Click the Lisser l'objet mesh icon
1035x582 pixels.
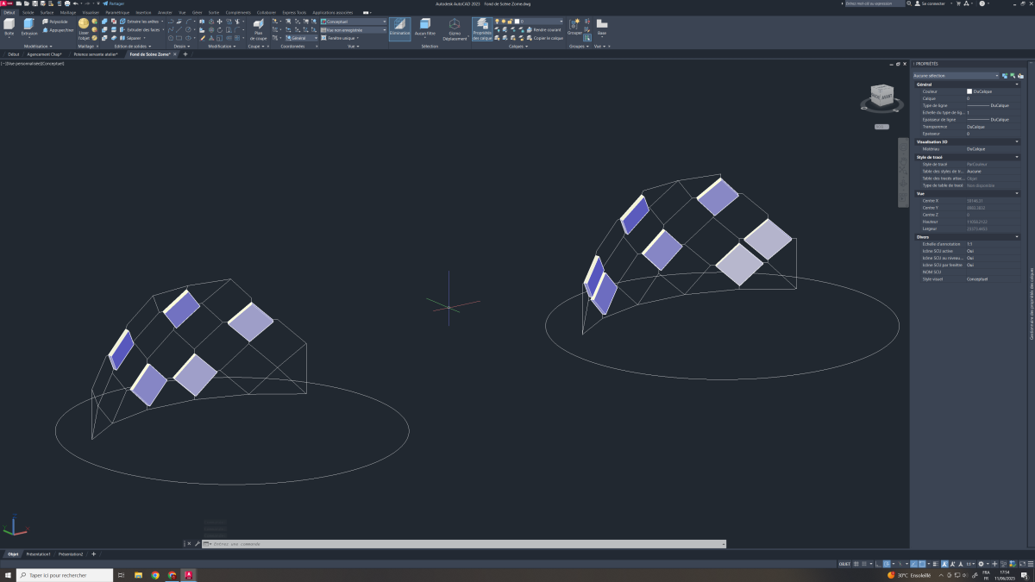84,24
